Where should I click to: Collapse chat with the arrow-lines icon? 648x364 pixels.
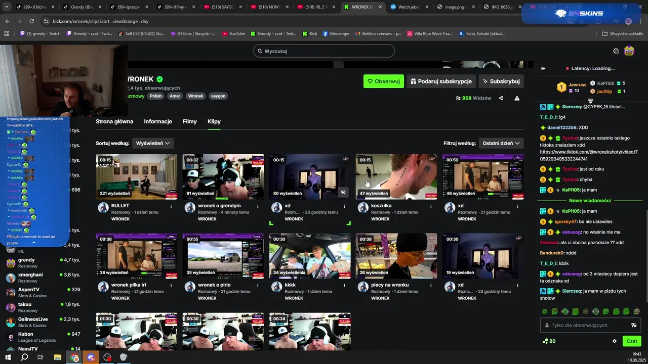[543, 68]
